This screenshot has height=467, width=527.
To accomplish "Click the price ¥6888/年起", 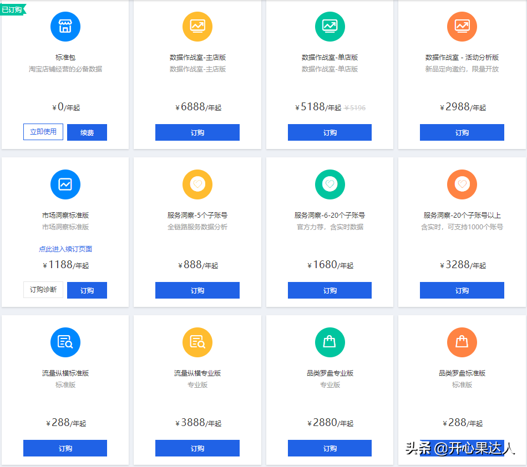I will pyautogui.click(x=198, y=107).
